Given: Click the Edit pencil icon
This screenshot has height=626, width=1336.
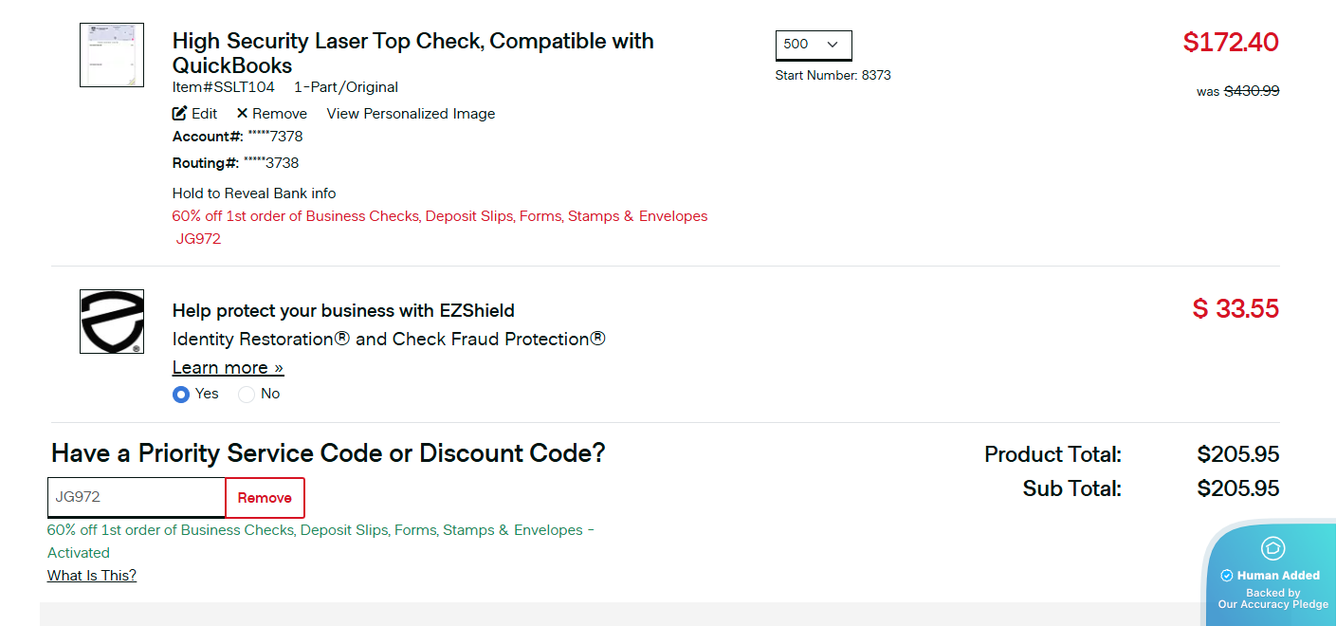Looking at the screenshot, I should [180, 114].
